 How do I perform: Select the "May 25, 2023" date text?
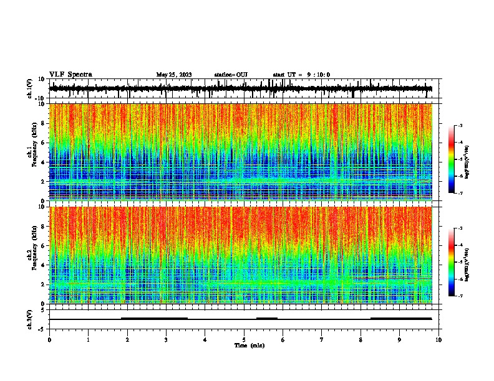pyautogui.click(x=174, y=75)
